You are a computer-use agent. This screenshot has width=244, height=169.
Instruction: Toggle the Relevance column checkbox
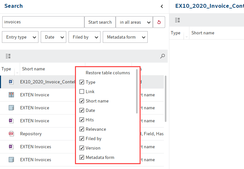pyautogui.click(x=82, y=129)
